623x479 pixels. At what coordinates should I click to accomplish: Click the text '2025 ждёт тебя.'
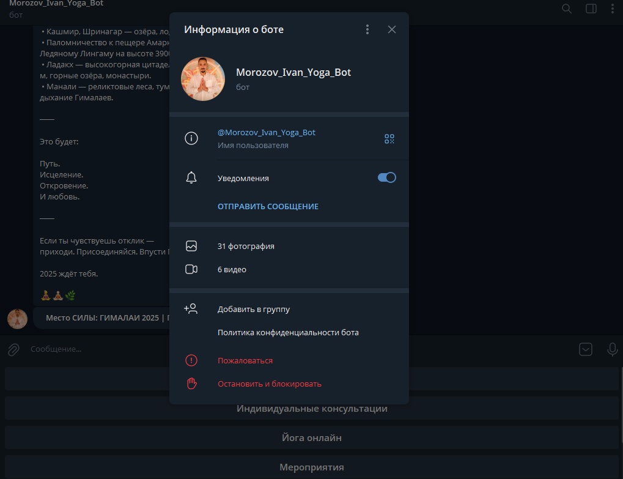(68, 273)
